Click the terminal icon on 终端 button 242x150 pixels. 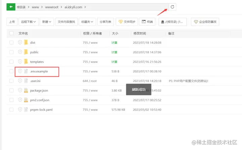pyautogui.click(x=144, y=22)
